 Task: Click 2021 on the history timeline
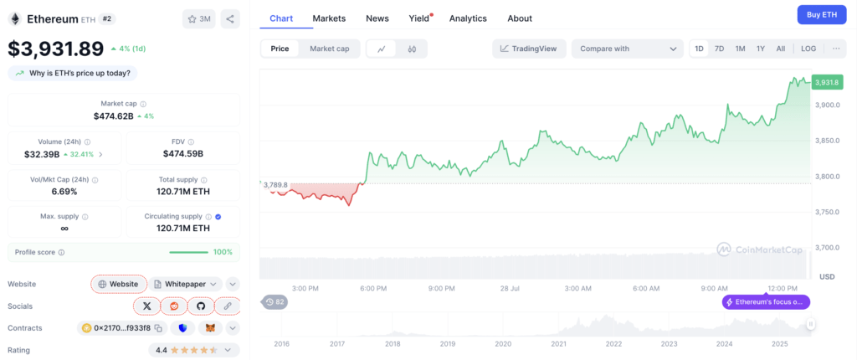click(558, 344)
